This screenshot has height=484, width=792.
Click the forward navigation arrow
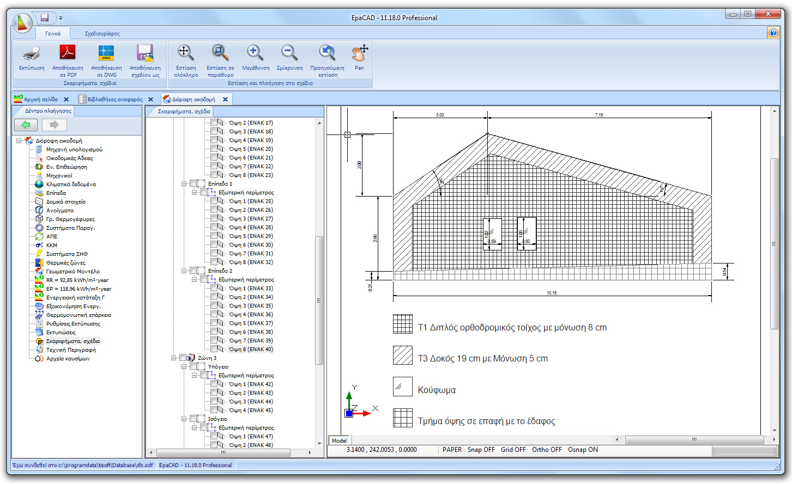click(53, 125)
